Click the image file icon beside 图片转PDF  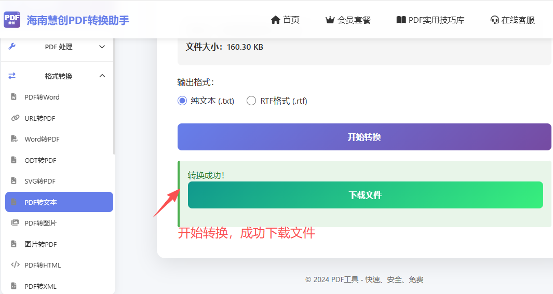[x=14, y=244]
